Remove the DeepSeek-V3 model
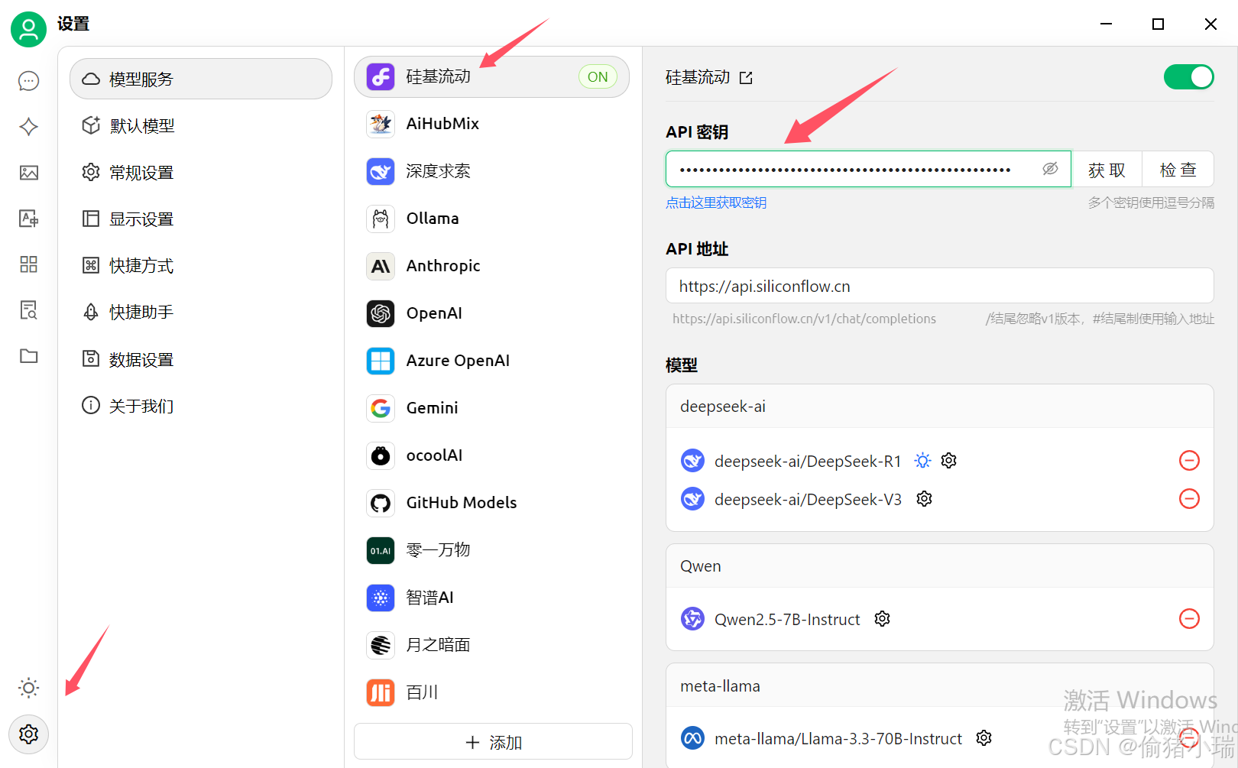Screen dimensions: 1238x768 click(1189, 499)
